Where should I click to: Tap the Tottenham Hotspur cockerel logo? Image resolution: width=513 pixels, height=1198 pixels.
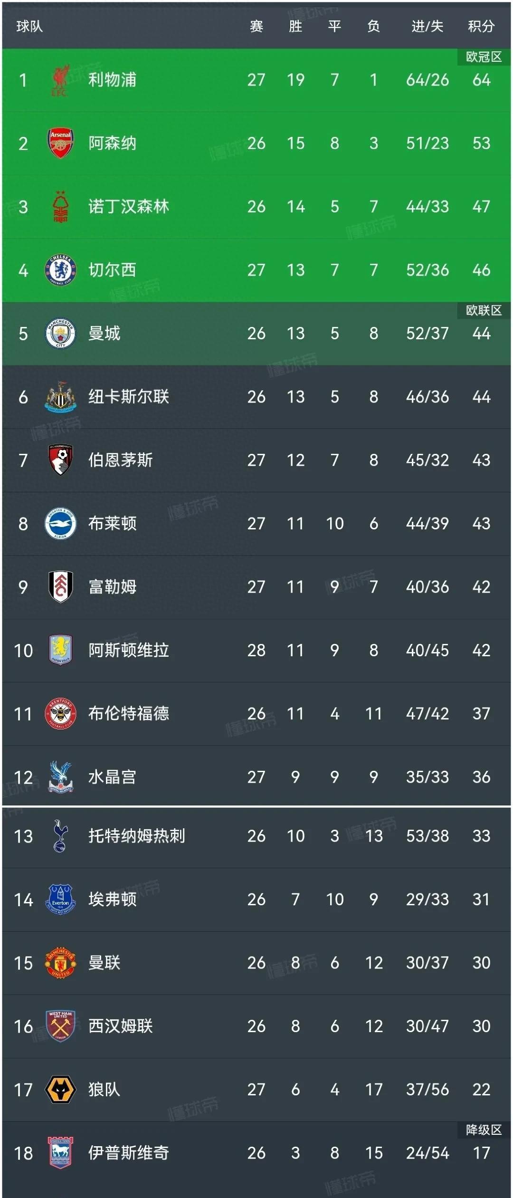pos(60,836)
